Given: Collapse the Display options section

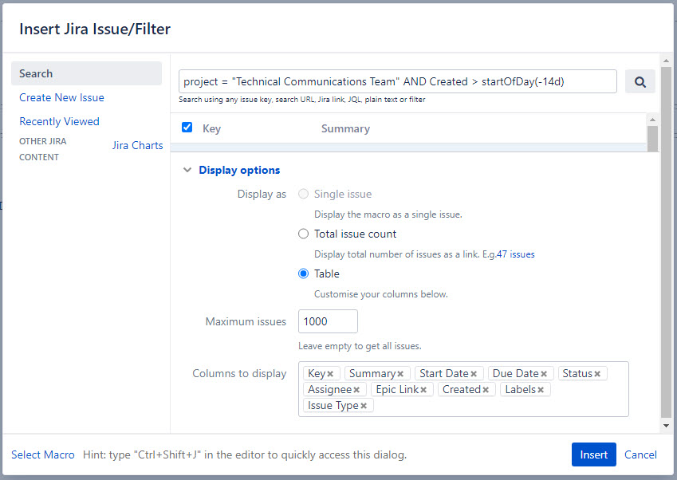Looking at the screenshot, I should pos(187,170).
